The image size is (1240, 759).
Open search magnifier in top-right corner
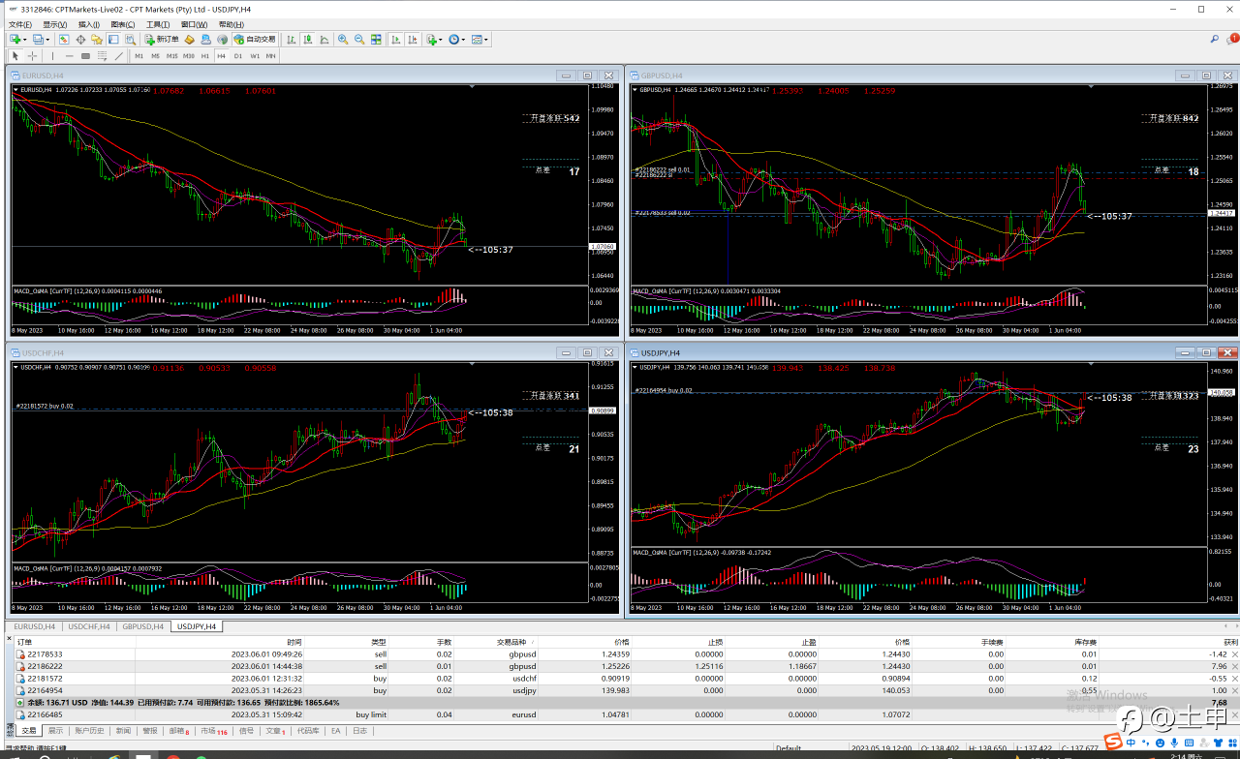(1215, 40)
